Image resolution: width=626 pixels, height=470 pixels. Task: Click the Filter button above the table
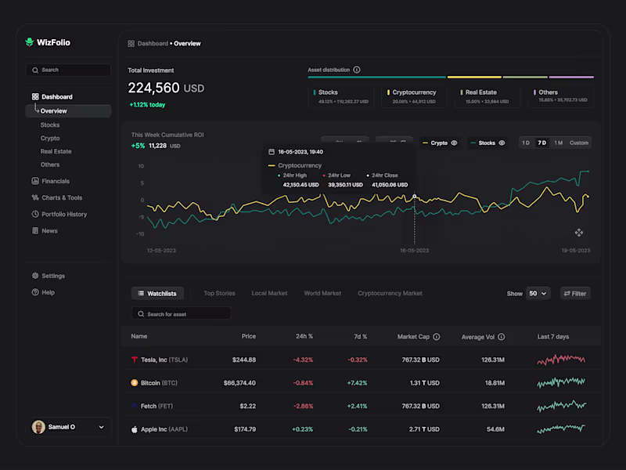(x=575, y=293)
